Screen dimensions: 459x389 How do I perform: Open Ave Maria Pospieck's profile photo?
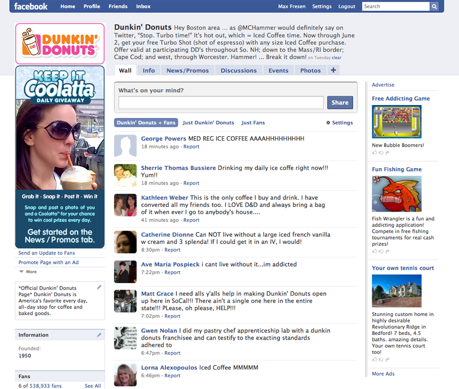tap(125, 272)
